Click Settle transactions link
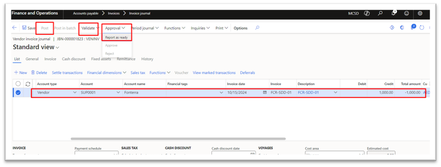Image resolution: width=441 pixels, height=167 pixels. (67, 73)
